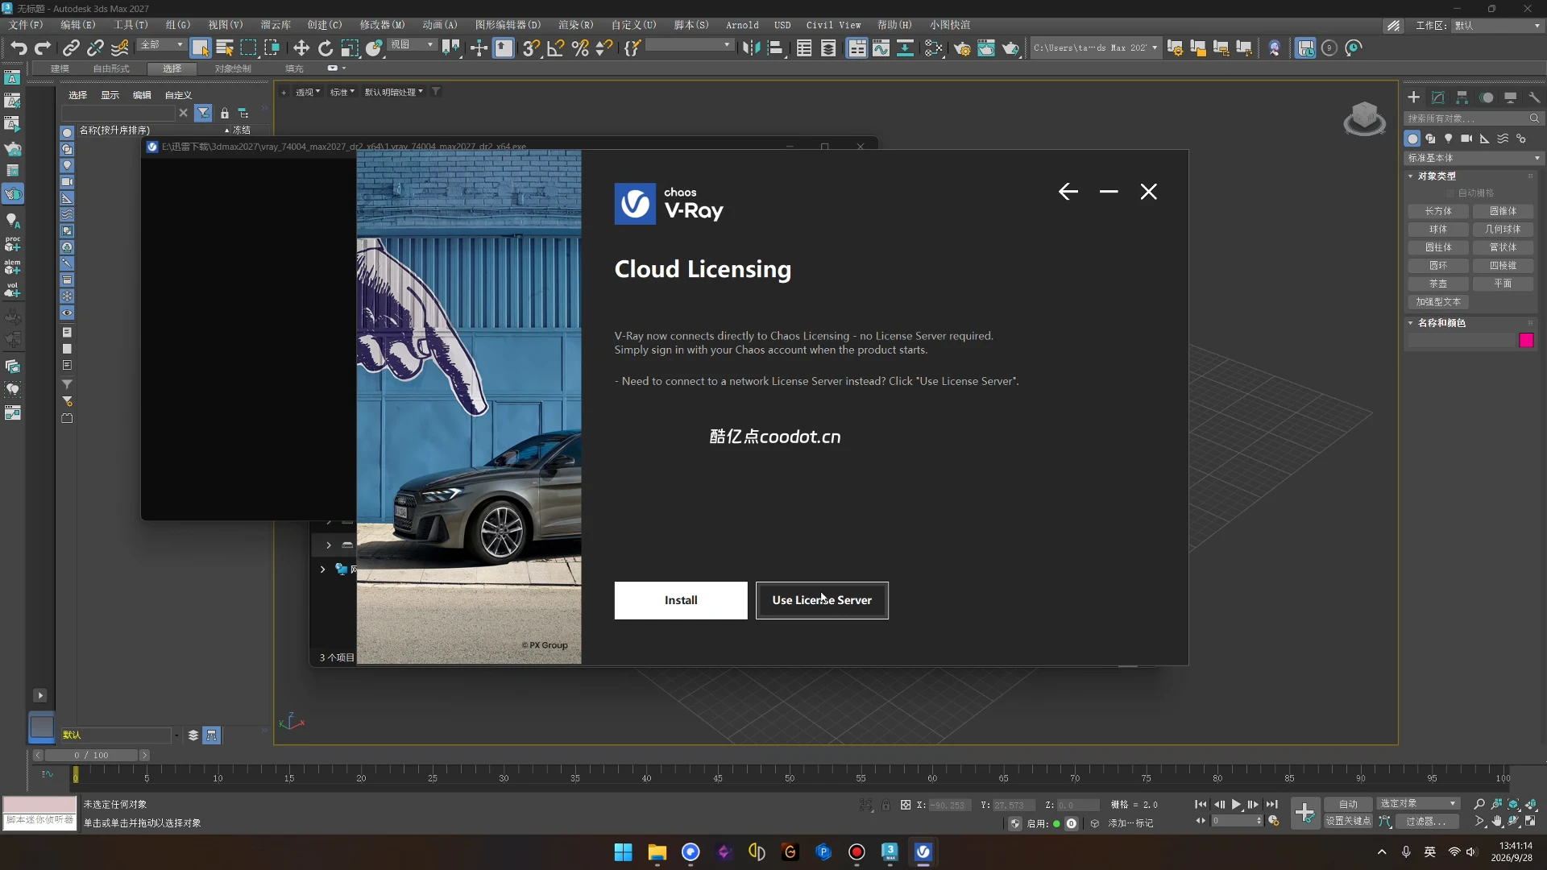Open the named selection sets dropdown

click(x=689, y=45)
